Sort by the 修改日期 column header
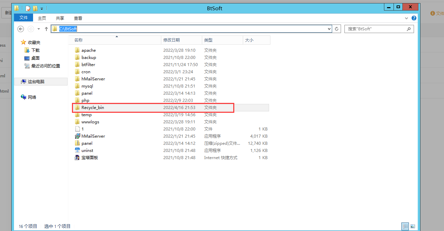The height and width of the screenshot is (231, 444). [x=181, y=40]
